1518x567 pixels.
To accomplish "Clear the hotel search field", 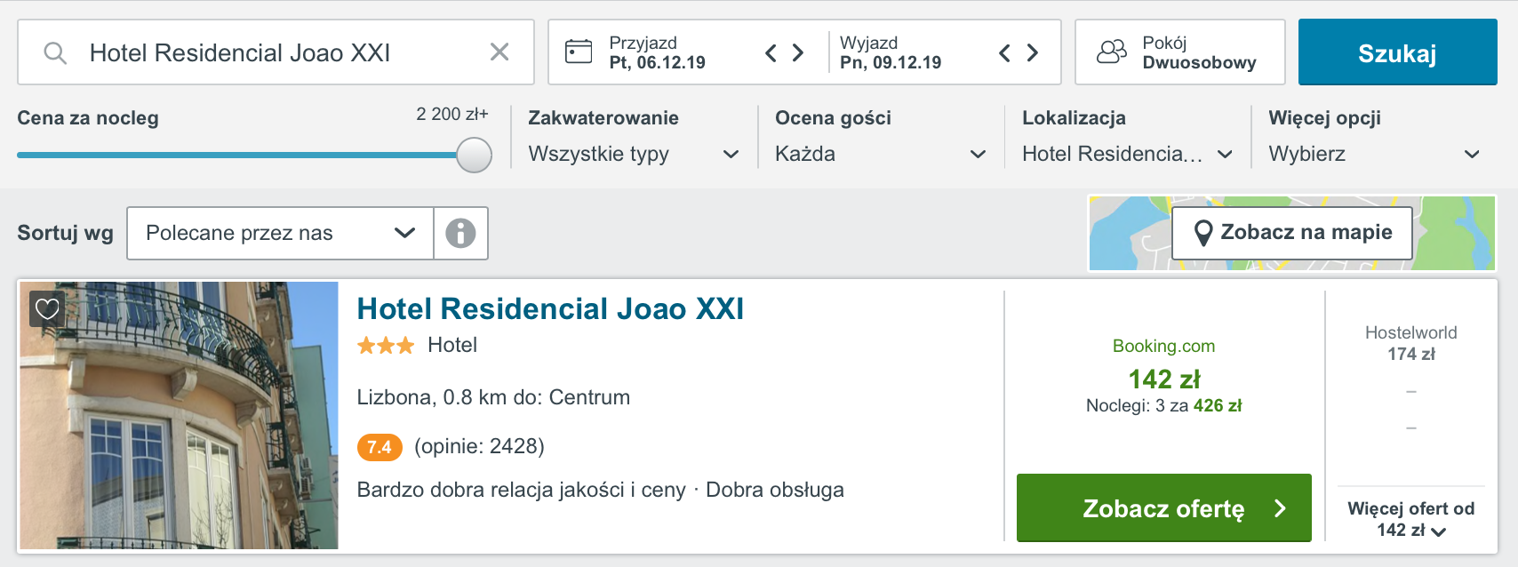I will 499,52.
